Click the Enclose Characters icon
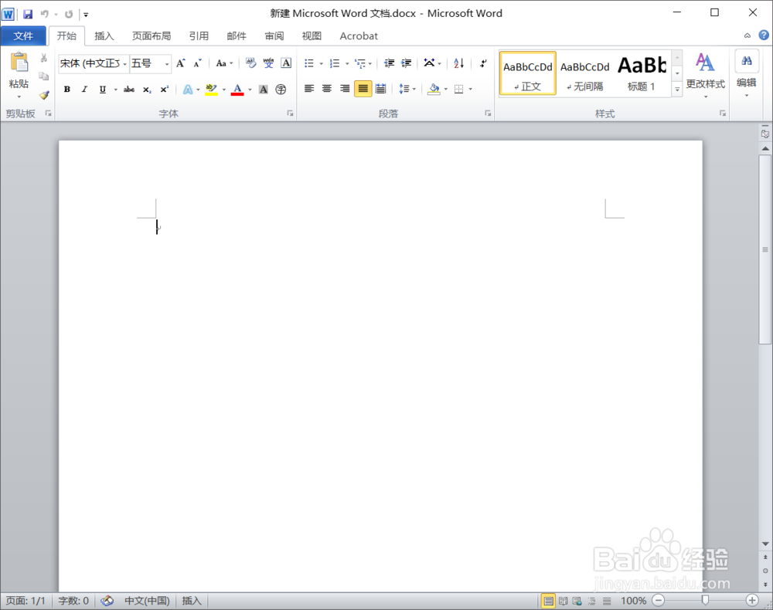Viewport: 773px width, 610px height. [x=281, y=89]
